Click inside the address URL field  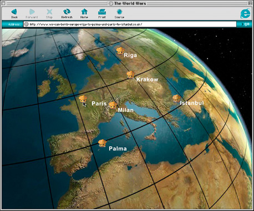(x=130, y=24)
